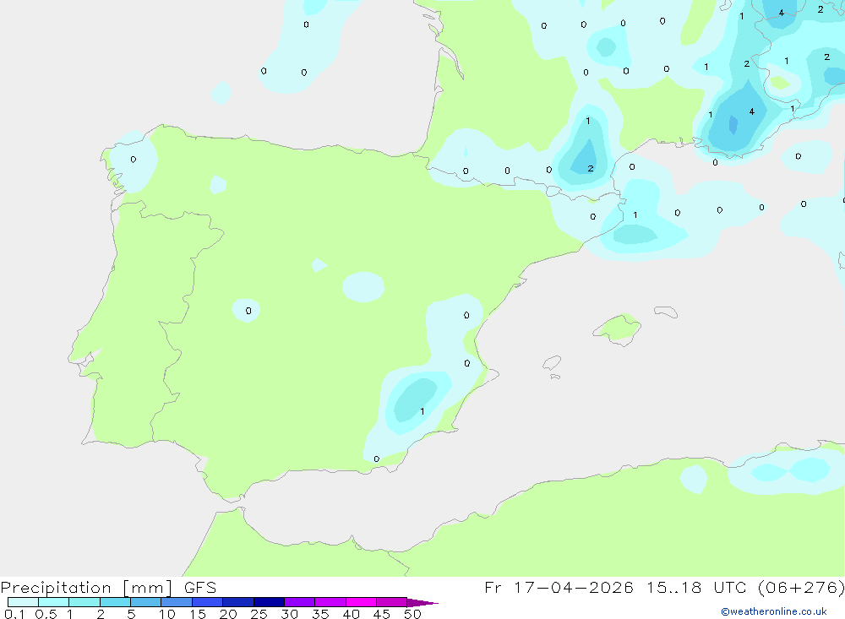Click Mallorca island on the map
Viewport: 845px width, 619px height.
click(x=617, y=329)
